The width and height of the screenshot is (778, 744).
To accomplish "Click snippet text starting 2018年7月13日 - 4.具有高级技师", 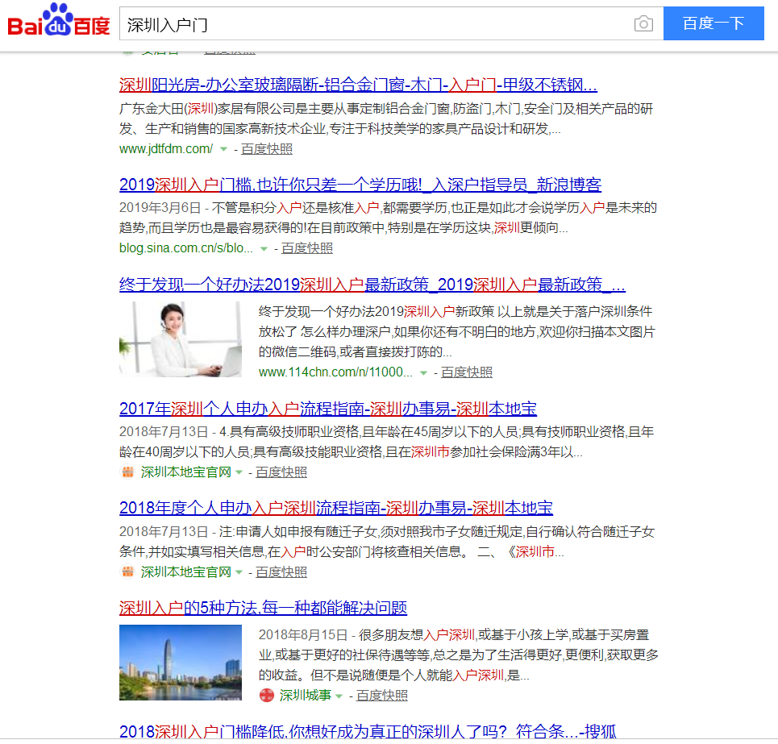I will pyautogui.click(x=386, y=442).
